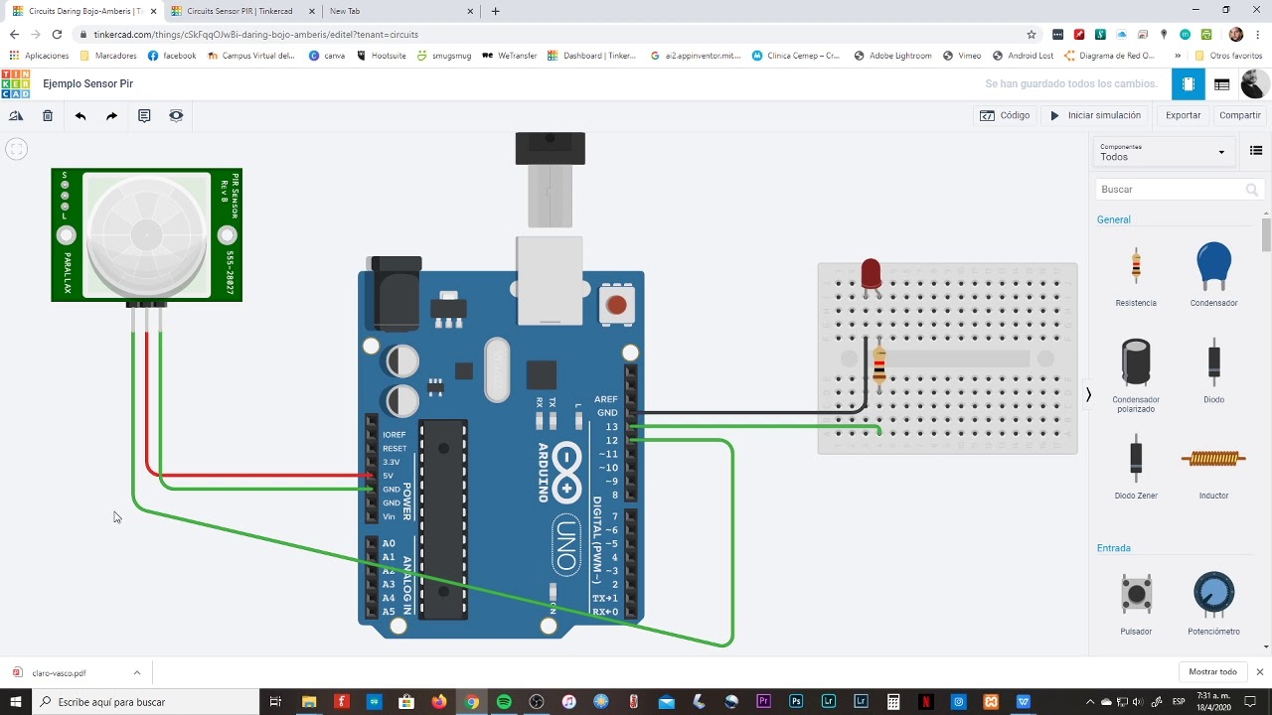Click the rotate component icon in toolbar
The width and height of the screenshot is (1272, 715).
click(x=16, y=116)
